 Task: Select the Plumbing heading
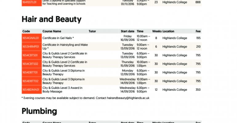point(39,111)
